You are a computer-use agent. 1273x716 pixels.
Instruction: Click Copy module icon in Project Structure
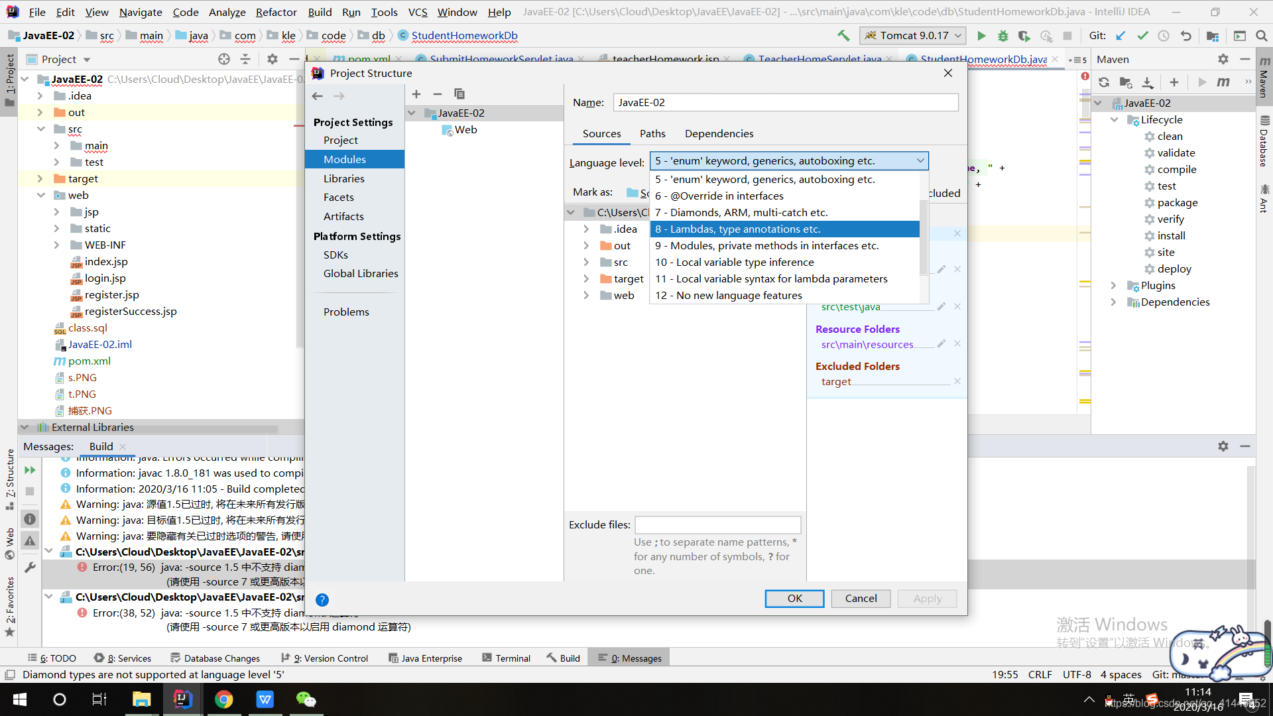click(x=459, y=94)
